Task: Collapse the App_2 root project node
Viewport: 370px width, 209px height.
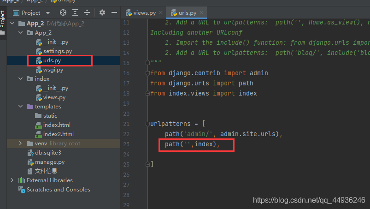Action: 12,24
